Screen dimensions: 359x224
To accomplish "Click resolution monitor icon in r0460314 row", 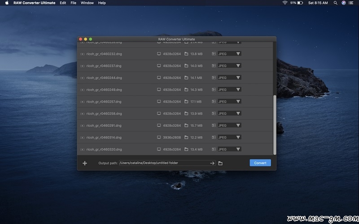I will click(x=159, y=138).
